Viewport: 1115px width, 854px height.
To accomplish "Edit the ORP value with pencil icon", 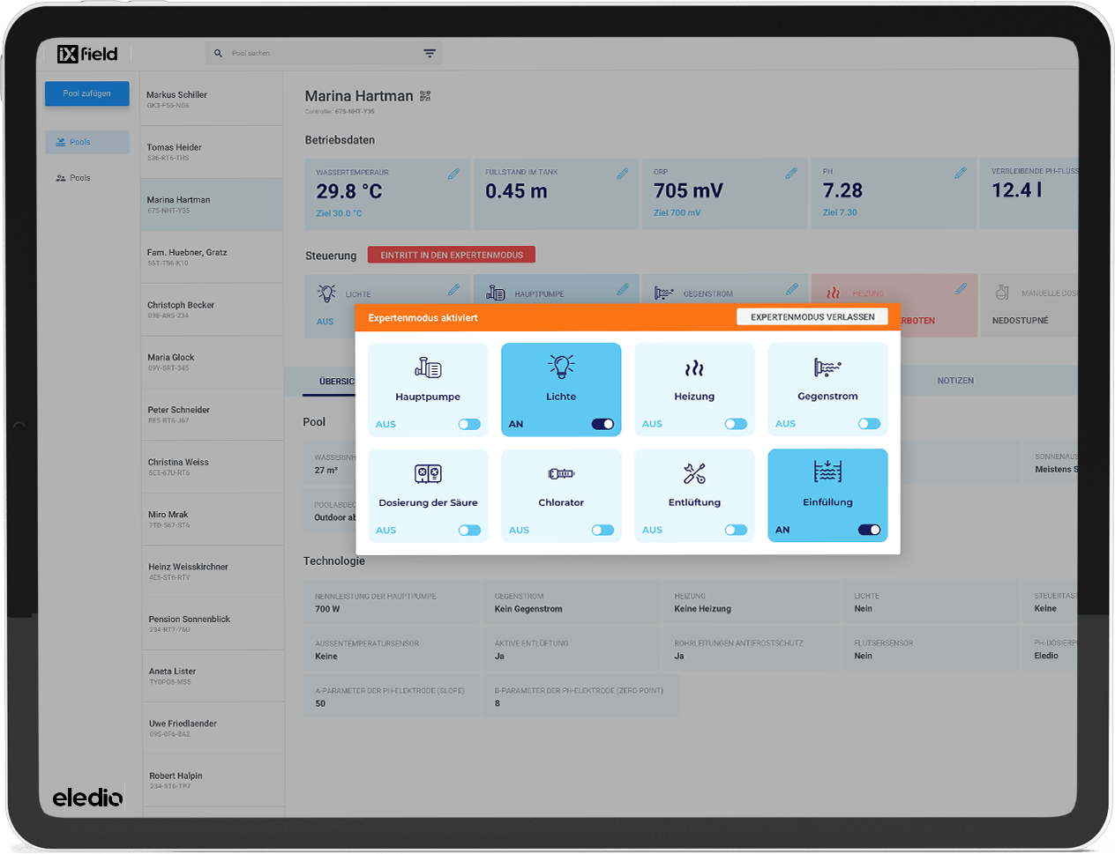I will [791, 174].
